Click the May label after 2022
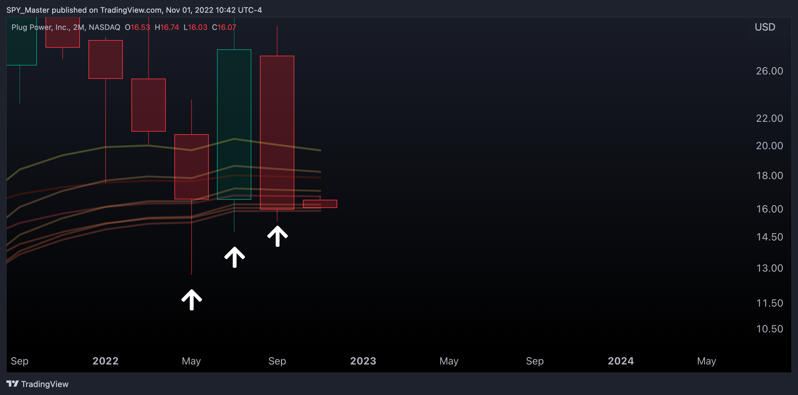Viewport: 798px width, 395px height. coord(191,361)
